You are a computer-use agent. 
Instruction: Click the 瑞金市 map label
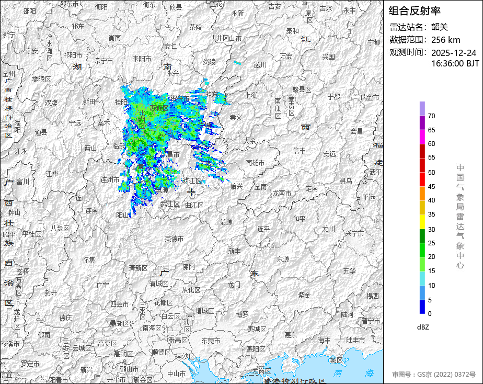(x=370, y=98)
